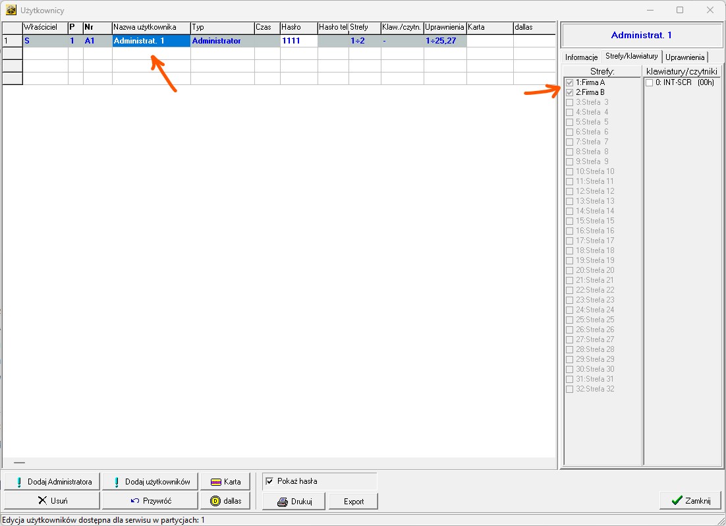
Task: Switch to the Informacje tab
Action: point(581,57)
